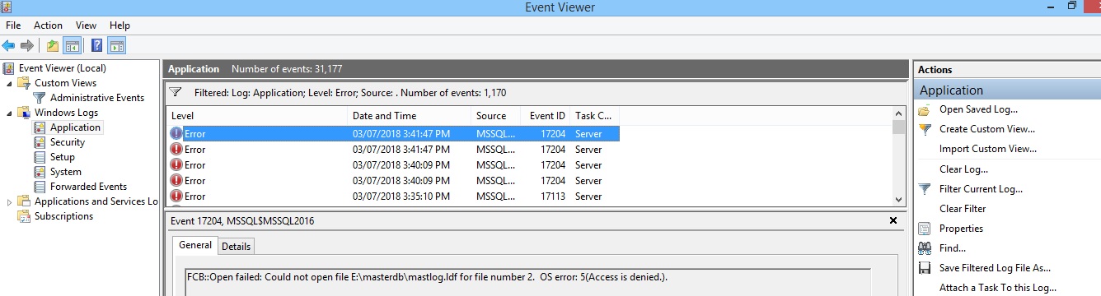This screenshot has width=1101, height=296.
Task: Click the Actions pane title header
Action: 1007,70
